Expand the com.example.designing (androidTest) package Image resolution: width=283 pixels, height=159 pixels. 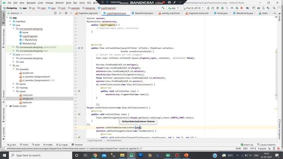click(x=14, y=47)
